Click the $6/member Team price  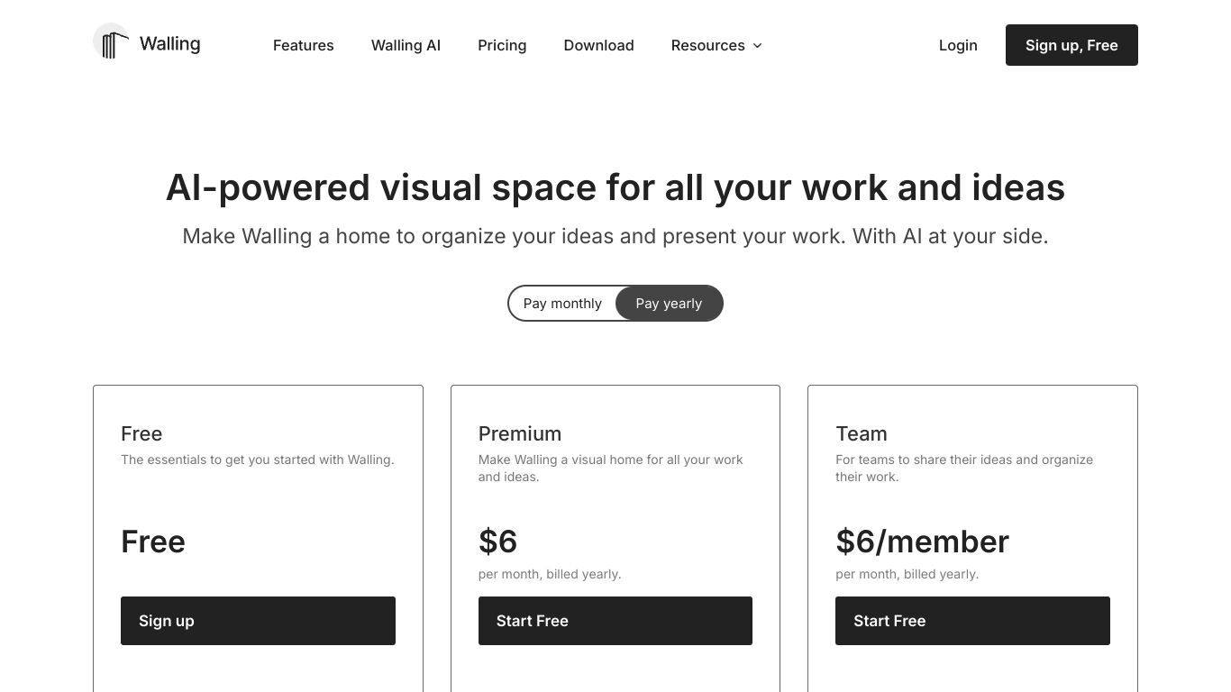pyautogui.click(x=922, y=542)
